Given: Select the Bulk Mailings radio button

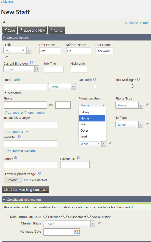Looking at the screenshot, I should (x=132, y=86).
